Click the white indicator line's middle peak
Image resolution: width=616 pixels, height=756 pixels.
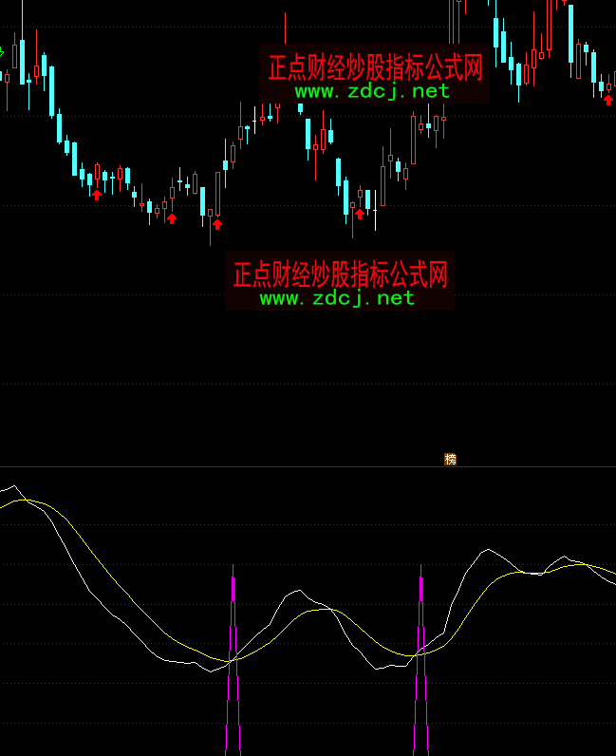pos(298,592)
